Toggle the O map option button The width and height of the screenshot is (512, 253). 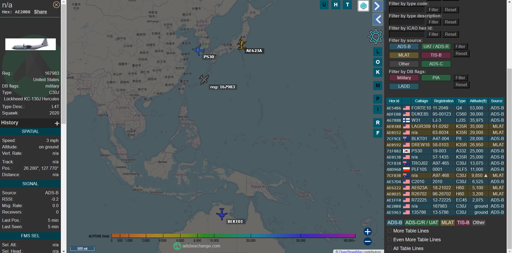(377, 62)
